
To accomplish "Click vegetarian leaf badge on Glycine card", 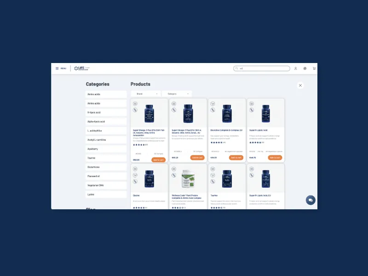I will click(135, 175).
